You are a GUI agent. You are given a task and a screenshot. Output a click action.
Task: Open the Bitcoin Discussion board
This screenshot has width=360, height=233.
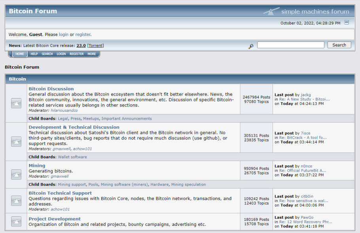(51, 89)
